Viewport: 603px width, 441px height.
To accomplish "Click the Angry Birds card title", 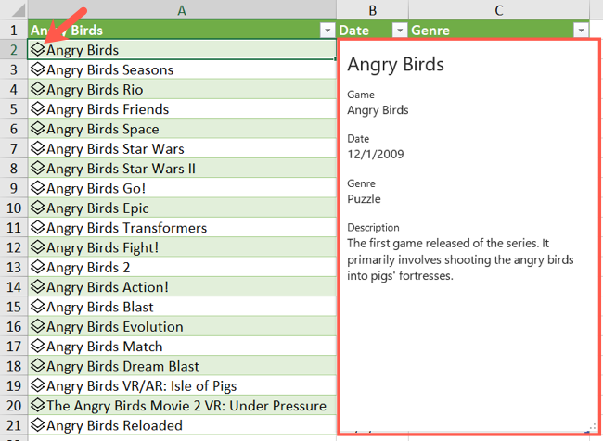I will [x=395, y=65].
